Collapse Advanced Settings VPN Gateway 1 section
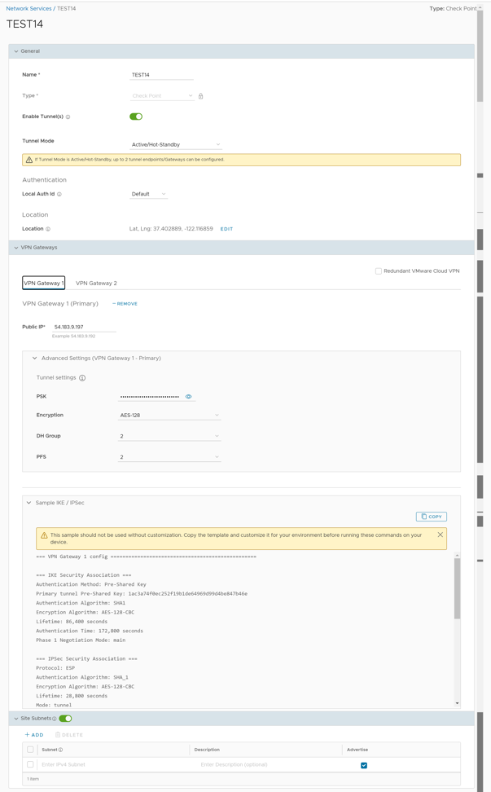Screen dimensions: 491x792 pos(34,359)
